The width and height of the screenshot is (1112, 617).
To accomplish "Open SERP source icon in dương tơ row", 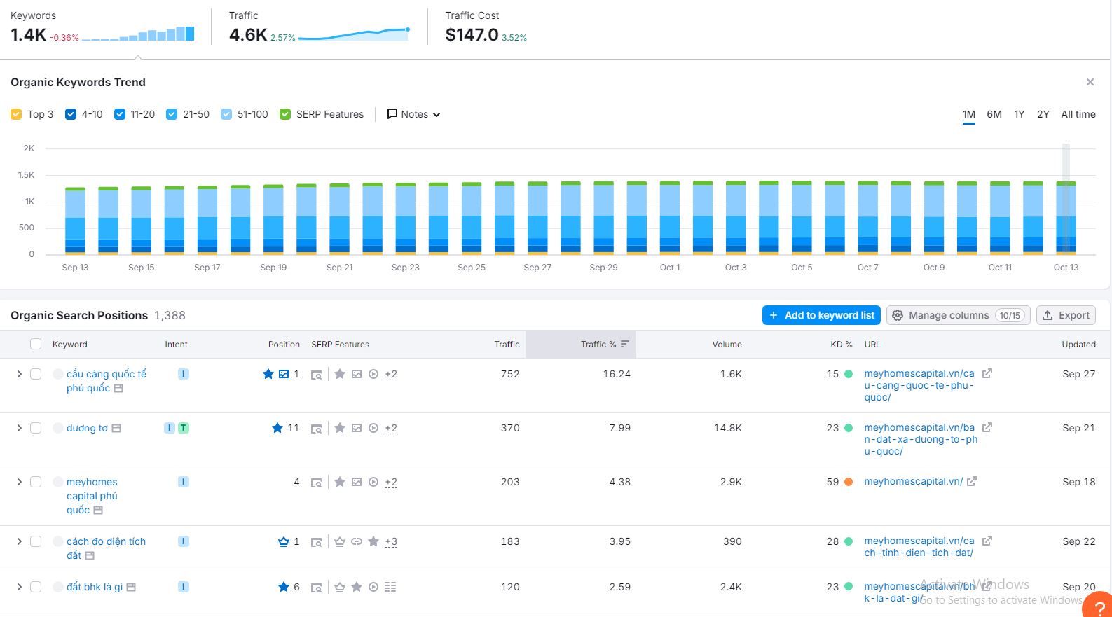I will 317,429.
